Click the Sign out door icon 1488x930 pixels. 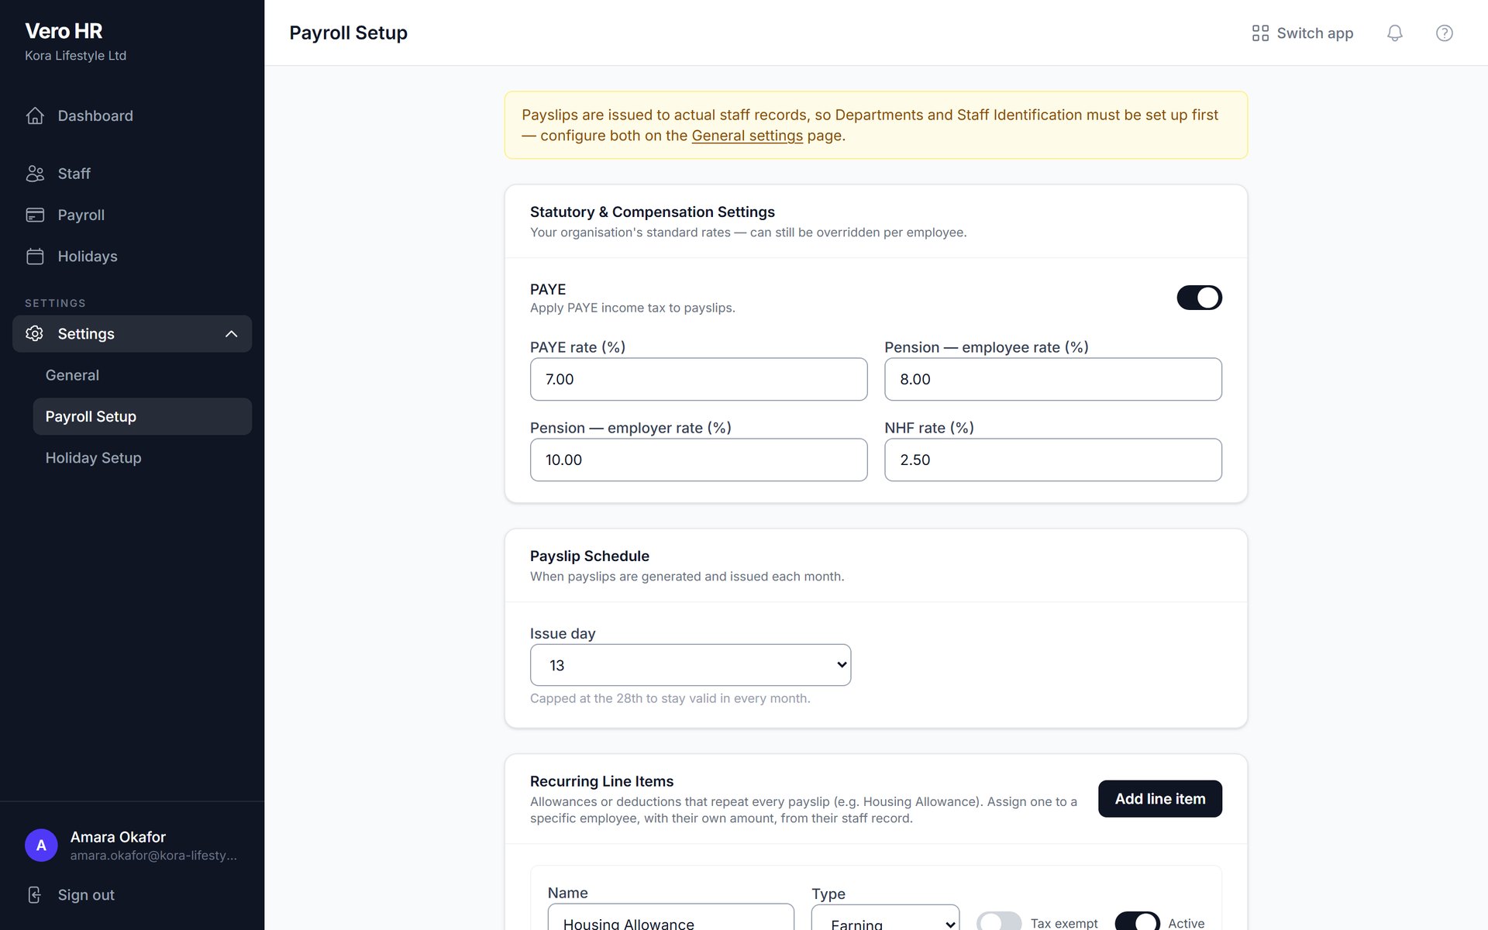click(35, 895)
